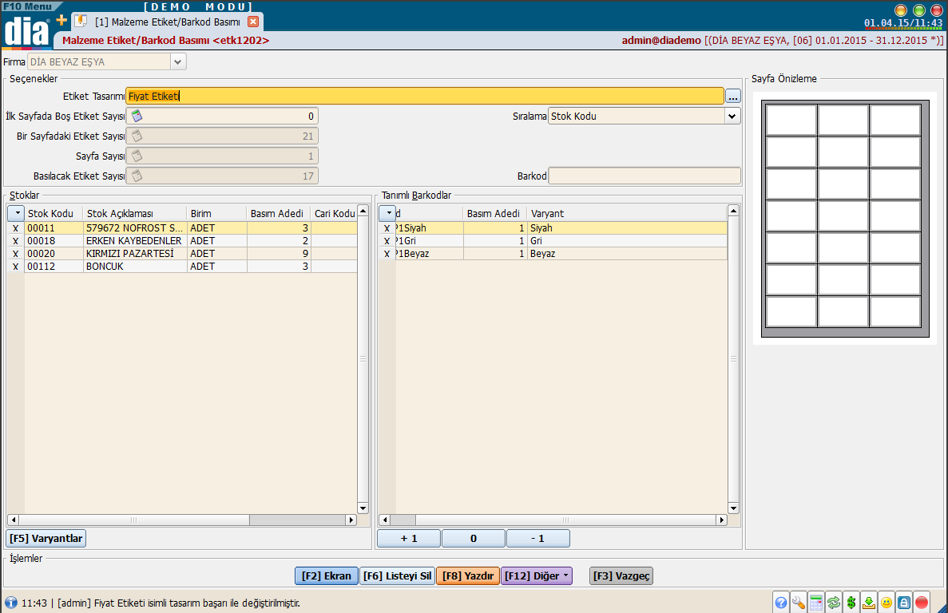Image resolution: width=948 pixels, height=613 pixels.
Task: Toggle X selection for stock 00011
Action: tap(16, 228)
